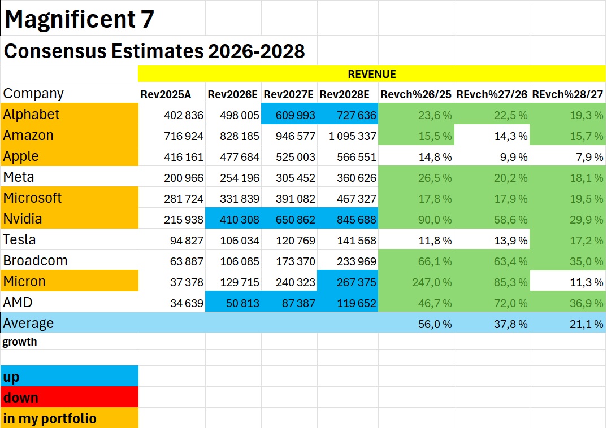Click the 'growth' label cell
Viewport: 607px width, 428px height.
click(70, 342)
